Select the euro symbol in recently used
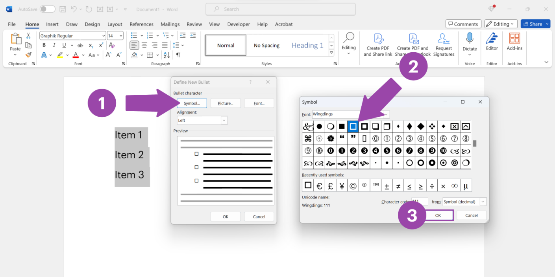The height and width of the screenshot is (277, 555). click(x=319, y=185)
